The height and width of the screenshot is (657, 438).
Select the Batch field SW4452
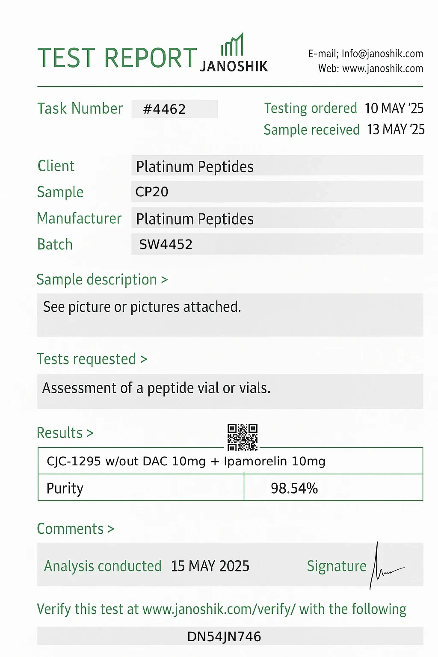point(277,244)
